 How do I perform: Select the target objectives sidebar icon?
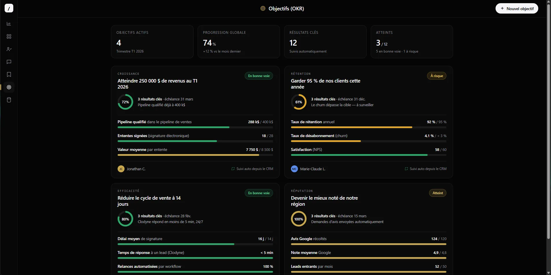(9, 87)
